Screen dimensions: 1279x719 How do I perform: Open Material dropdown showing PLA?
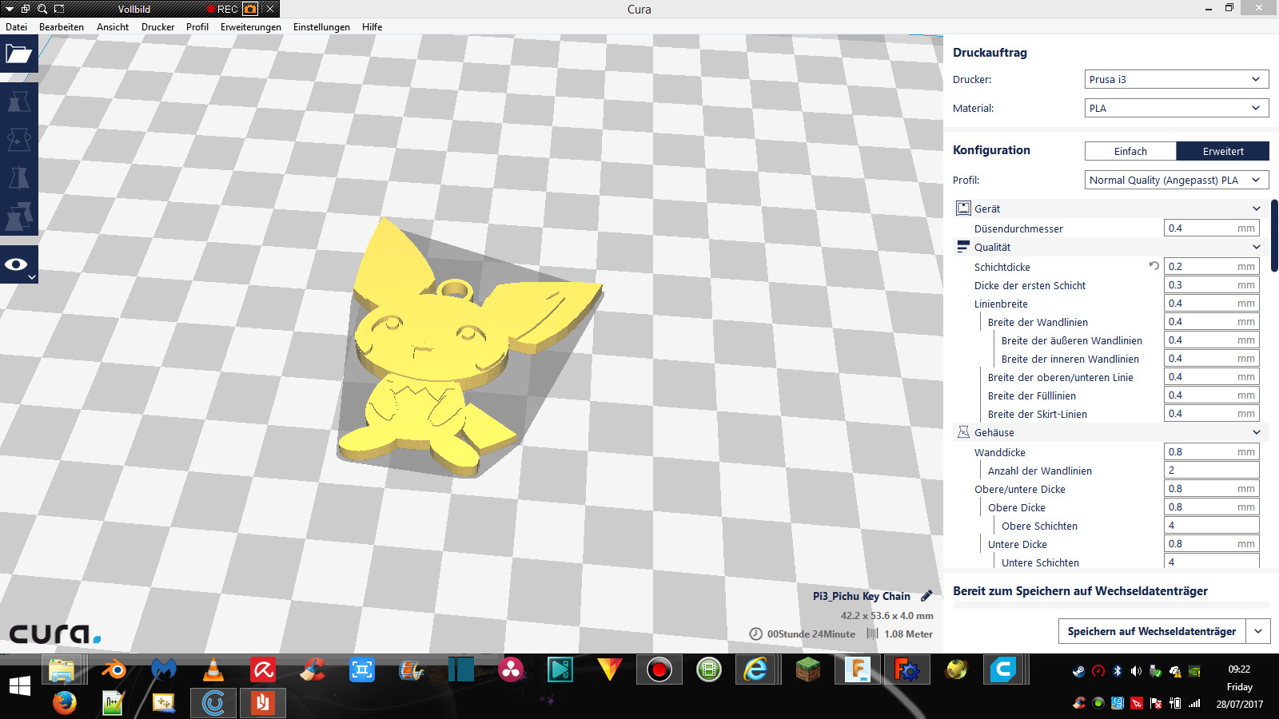1177,108
